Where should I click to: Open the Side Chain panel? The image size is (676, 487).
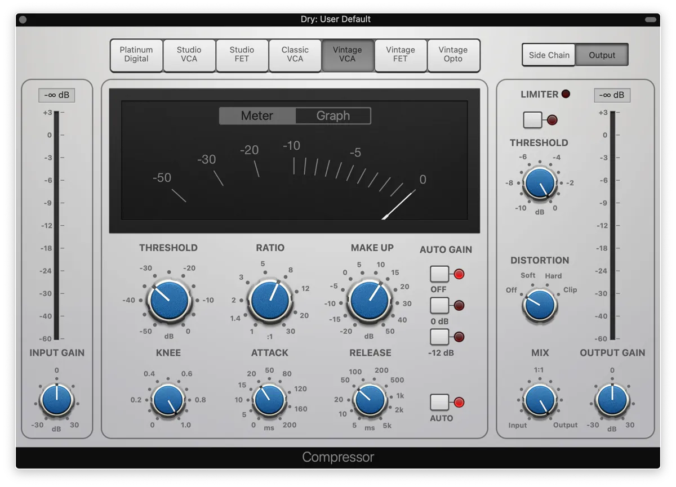tap(549, 55)
